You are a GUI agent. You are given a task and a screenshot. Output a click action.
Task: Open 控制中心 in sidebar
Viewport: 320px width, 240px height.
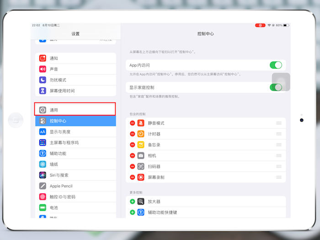[75, 121]
